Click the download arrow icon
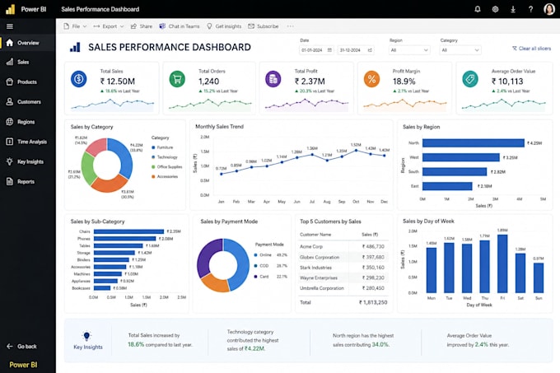 [513, 9]
